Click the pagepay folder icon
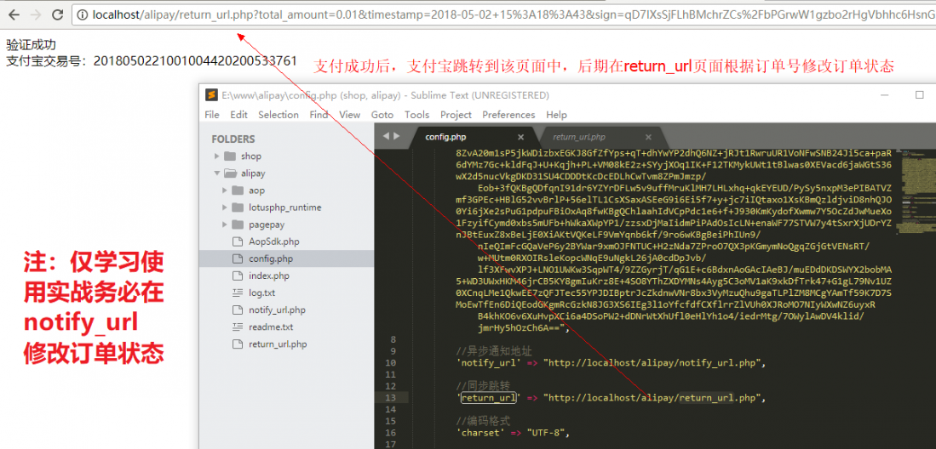The image size is (936, 449). point(238,224)
